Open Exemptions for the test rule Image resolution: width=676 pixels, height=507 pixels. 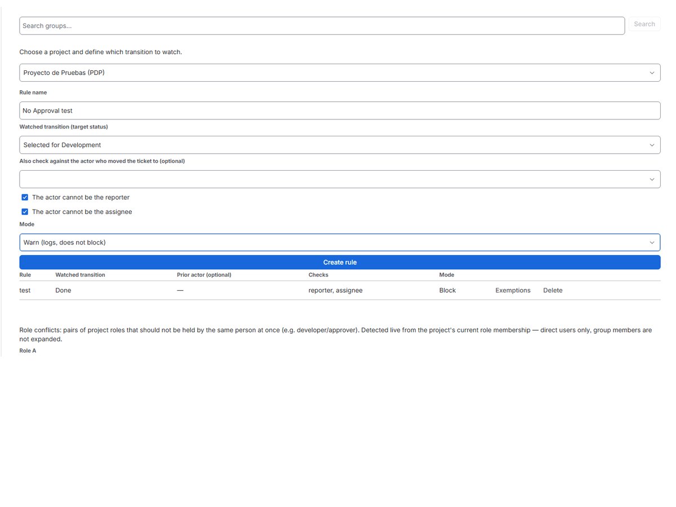513,290
